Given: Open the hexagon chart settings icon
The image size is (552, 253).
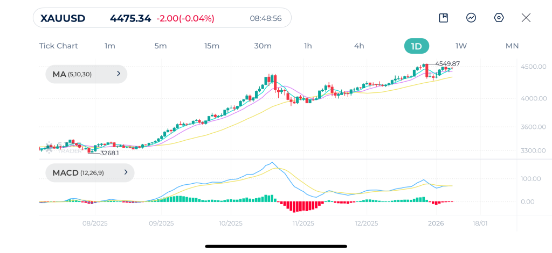Looking at the screenshot, I should click(x=499, y=18).
